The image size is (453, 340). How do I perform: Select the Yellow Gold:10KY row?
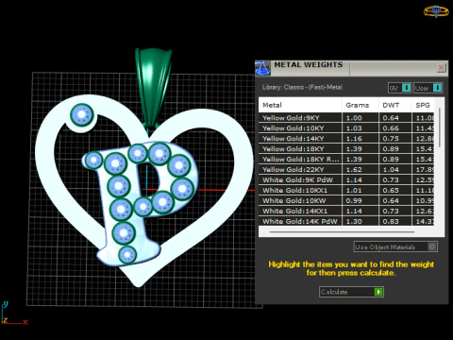tap(346, 128)
